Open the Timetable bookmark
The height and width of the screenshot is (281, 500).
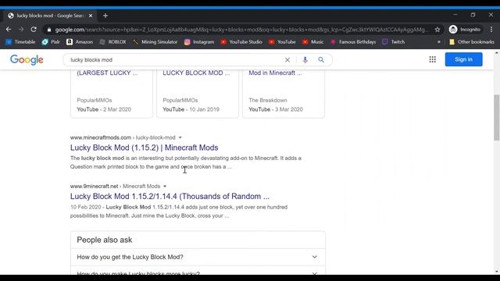pyautogui.click(x=21, y=41)
